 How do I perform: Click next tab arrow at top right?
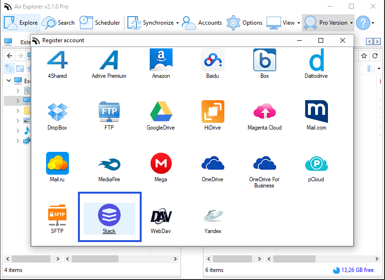point(377,41)
